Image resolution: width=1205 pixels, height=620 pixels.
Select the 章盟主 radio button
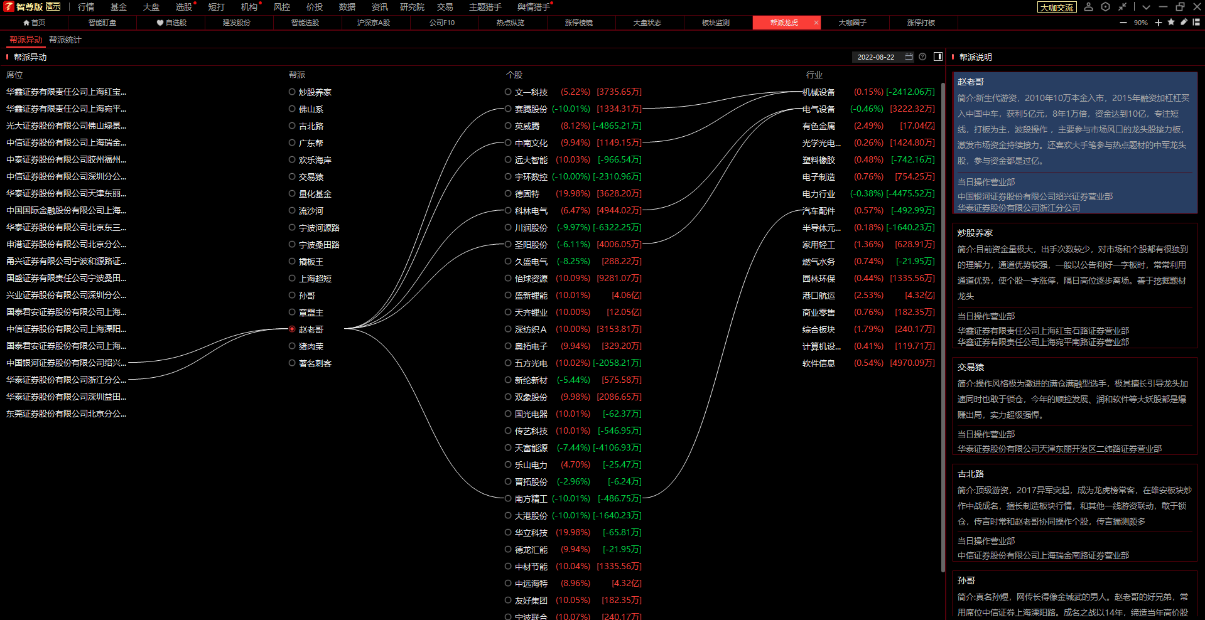[292, 312]
